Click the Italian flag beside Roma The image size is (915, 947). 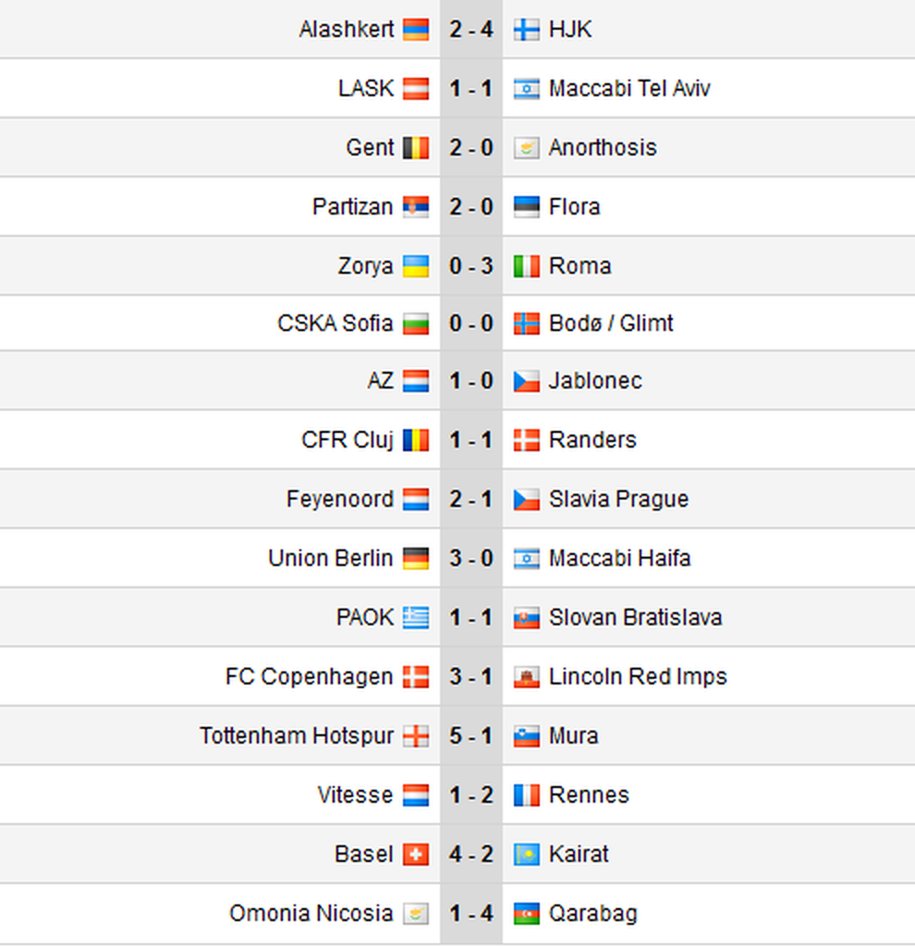[526, 266]
